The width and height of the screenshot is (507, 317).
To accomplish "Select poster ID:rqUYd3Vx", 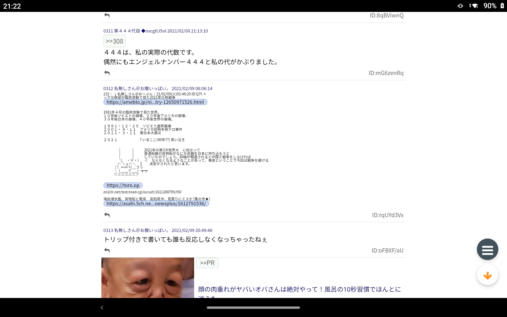I will point(388,215).
